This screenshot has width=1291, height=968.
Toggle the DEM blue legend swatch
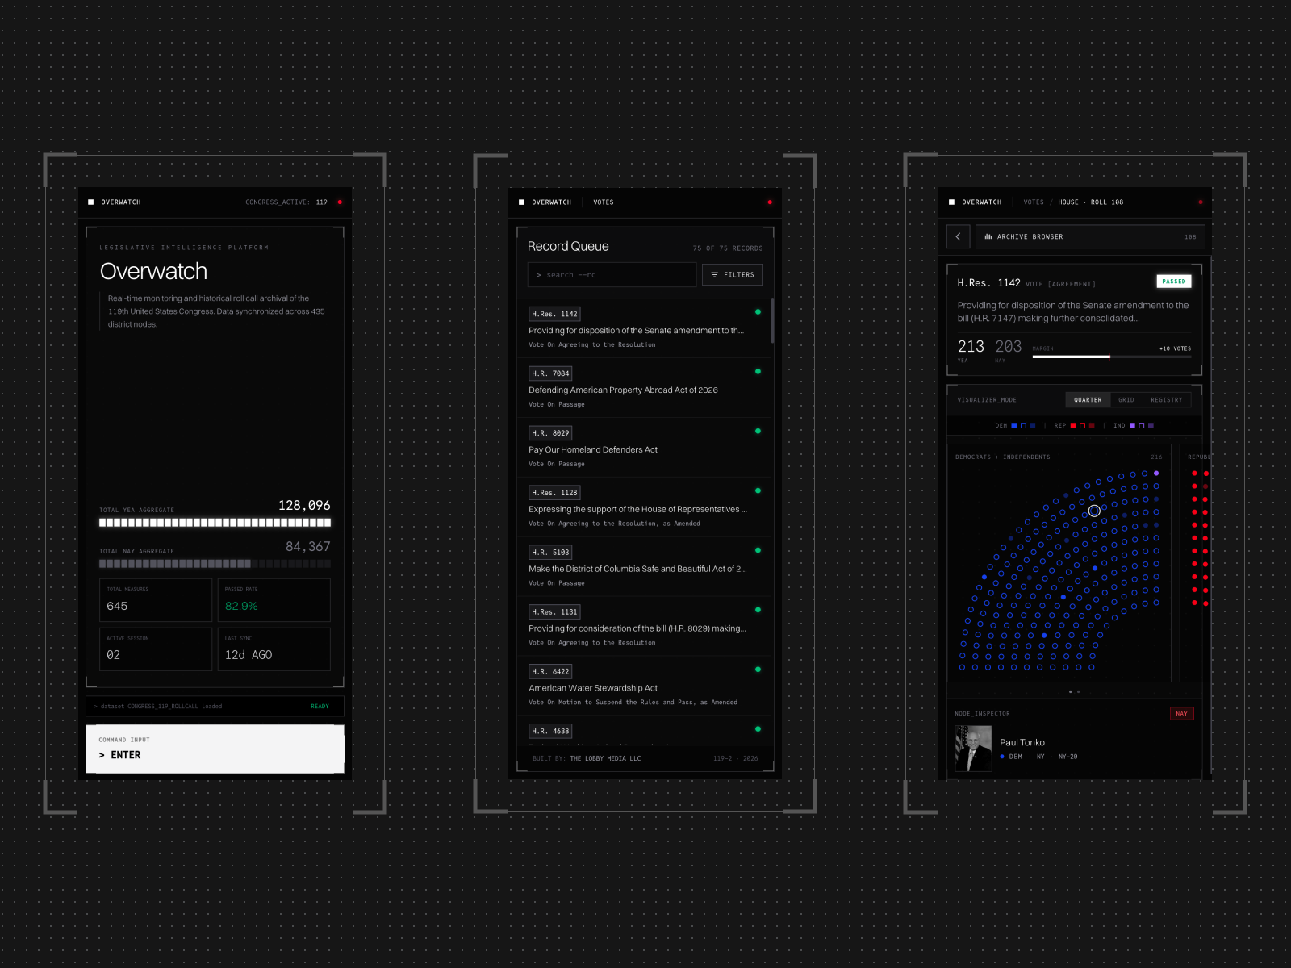pyautogui.click(x=1013, y=425)
